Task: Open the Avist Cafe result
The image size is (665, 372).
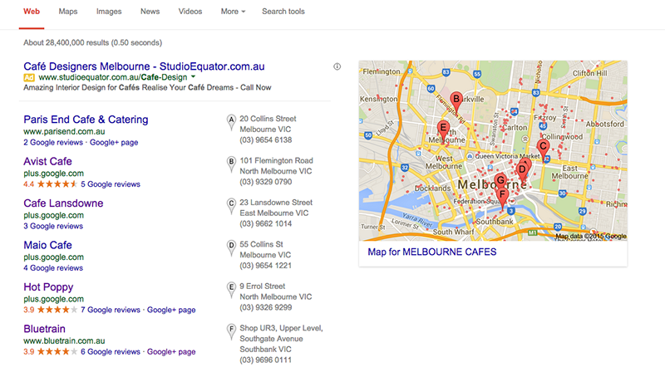Action: [x=47, y=161]
